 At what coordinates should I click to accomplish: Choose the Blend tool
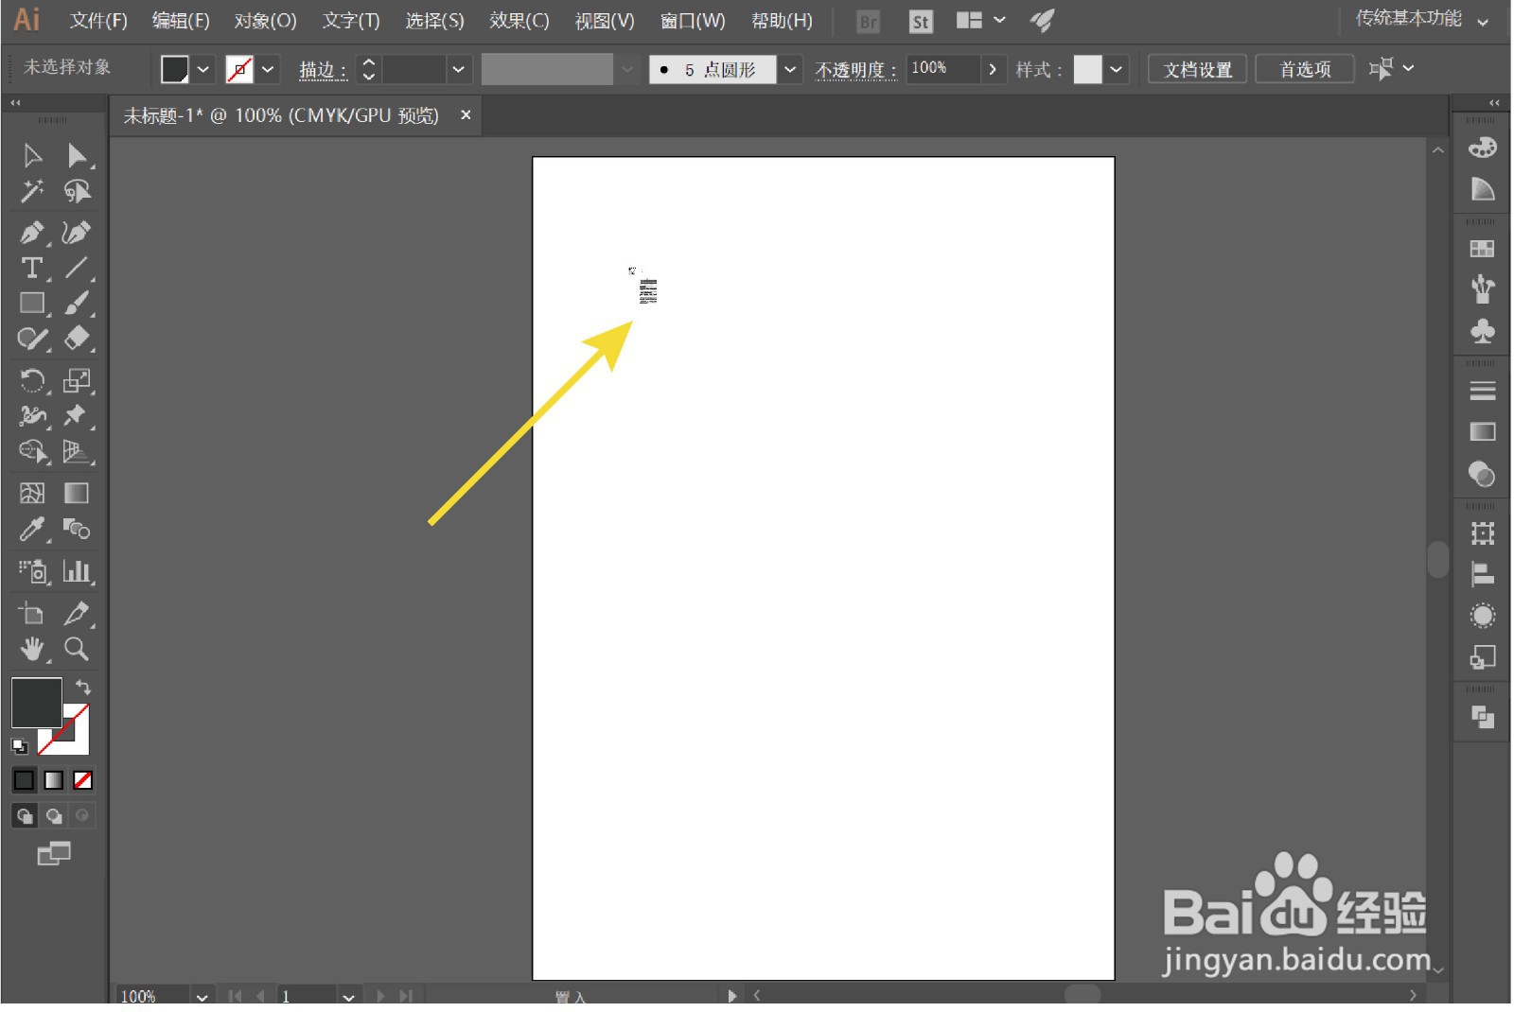pos(77,530)
